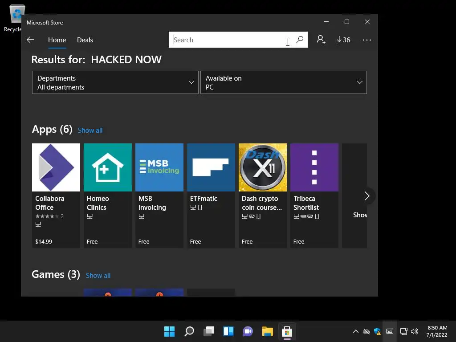The image size is (456, 342).
Task: Click Free price under Tribeca Shortlist
Action: pyautogui.click(x=299, y=241)
